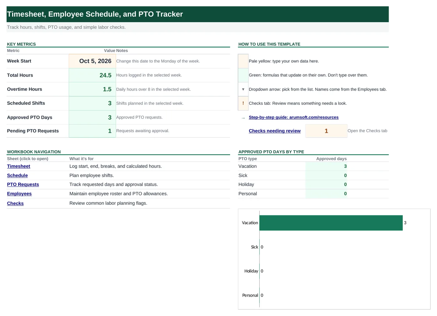Select the Personal approved days value
The height and width of the screenshot is (316, 437).
coord(326,193)
